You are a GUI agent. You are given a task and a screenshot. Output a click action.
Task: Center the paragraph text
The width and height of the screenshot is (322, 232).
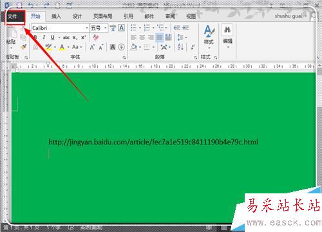[x=142, y=37]
